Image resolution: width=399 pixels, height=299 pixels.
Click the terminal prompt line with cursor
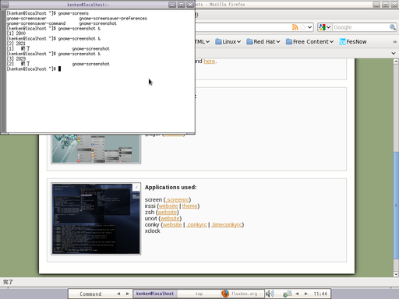34,69
